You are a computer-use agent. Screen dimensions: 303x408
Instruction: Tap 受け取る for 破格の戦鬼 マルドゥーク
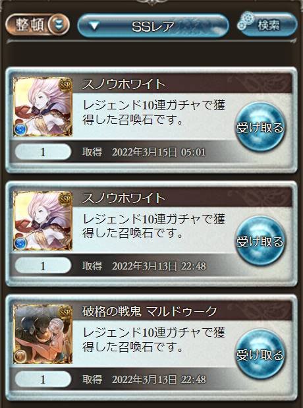pyautogui.click(x=260, y=355)
